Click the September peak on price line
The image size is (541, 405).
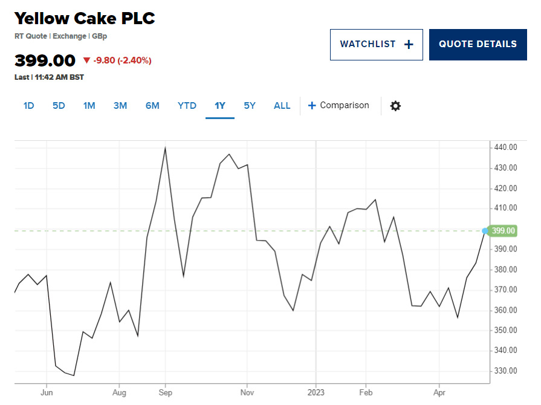[x=165, y=147]
